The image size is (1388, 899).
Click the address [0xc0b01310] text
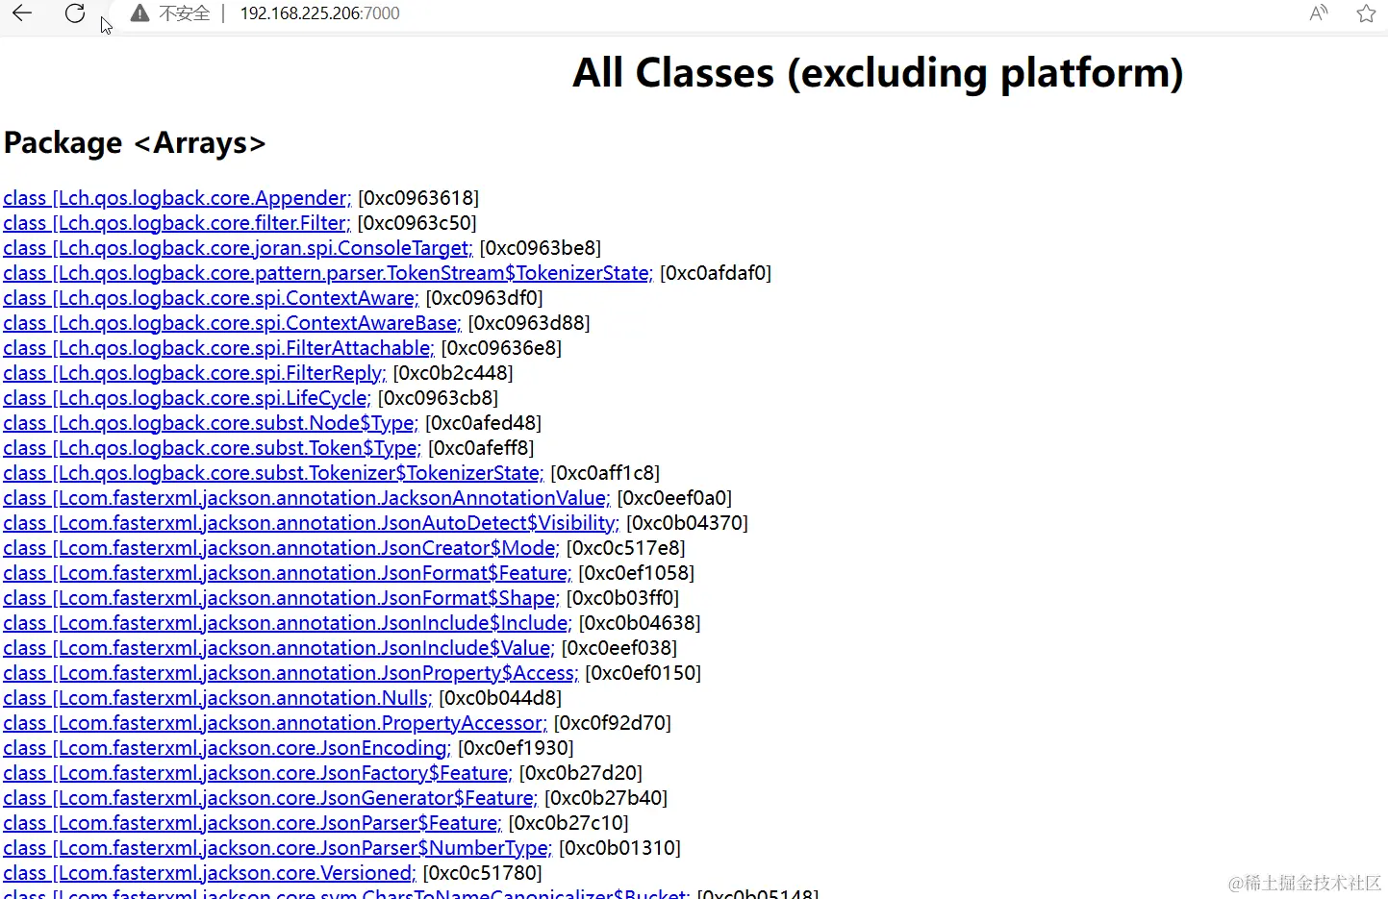[619, 848]
